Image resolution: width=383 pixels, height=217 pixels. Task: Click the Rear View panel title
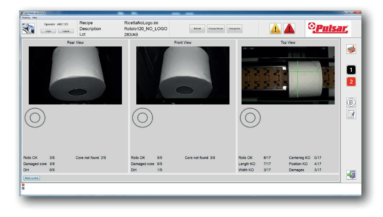tap(75, 42)
